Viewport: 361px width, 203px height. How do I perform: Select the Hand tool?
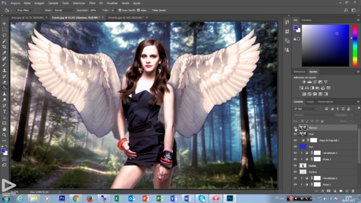[x=5, y=129]
